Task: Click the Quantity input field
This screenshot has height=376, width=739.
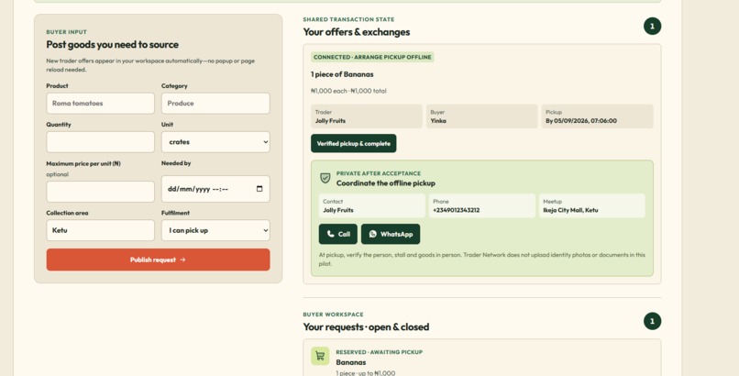Action: (100, 142)
